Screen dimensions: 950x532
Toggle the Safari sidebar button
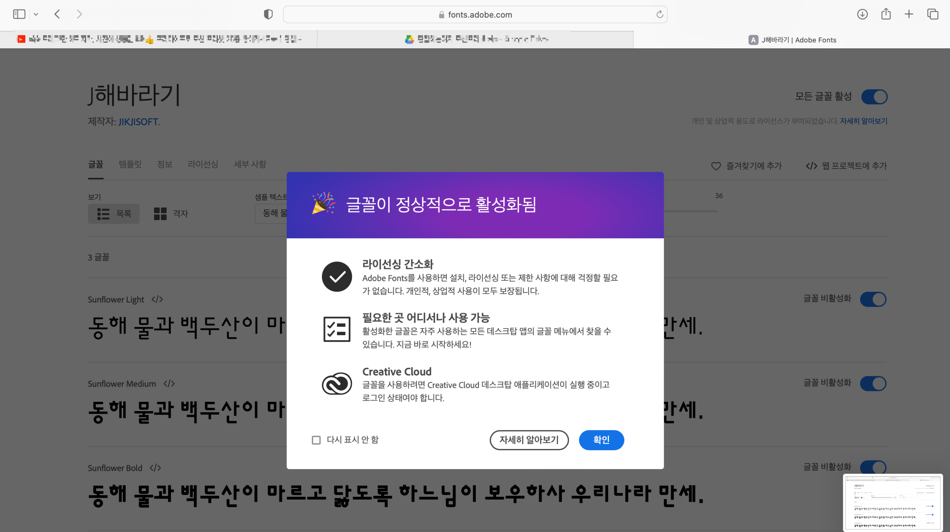(19, 14)
